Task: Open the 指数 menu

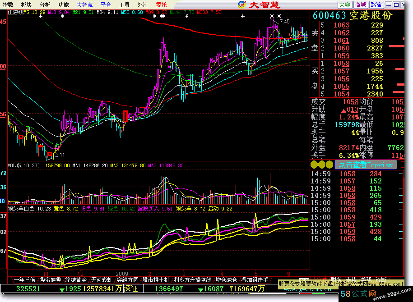Action: (8, 5)
